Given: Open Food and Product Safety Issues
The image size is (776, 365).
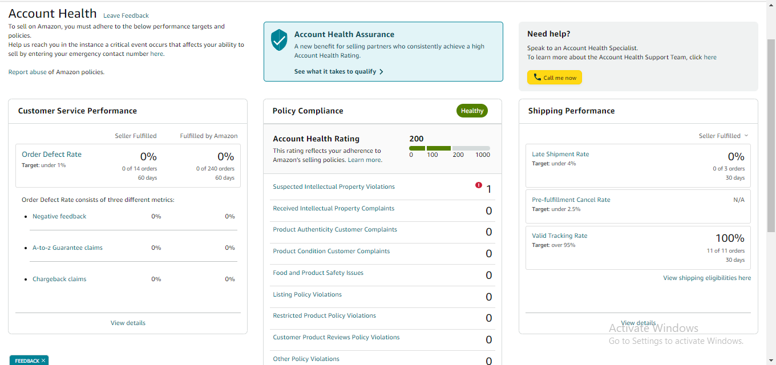Looking at the screenshot, I should pos(318,273).
